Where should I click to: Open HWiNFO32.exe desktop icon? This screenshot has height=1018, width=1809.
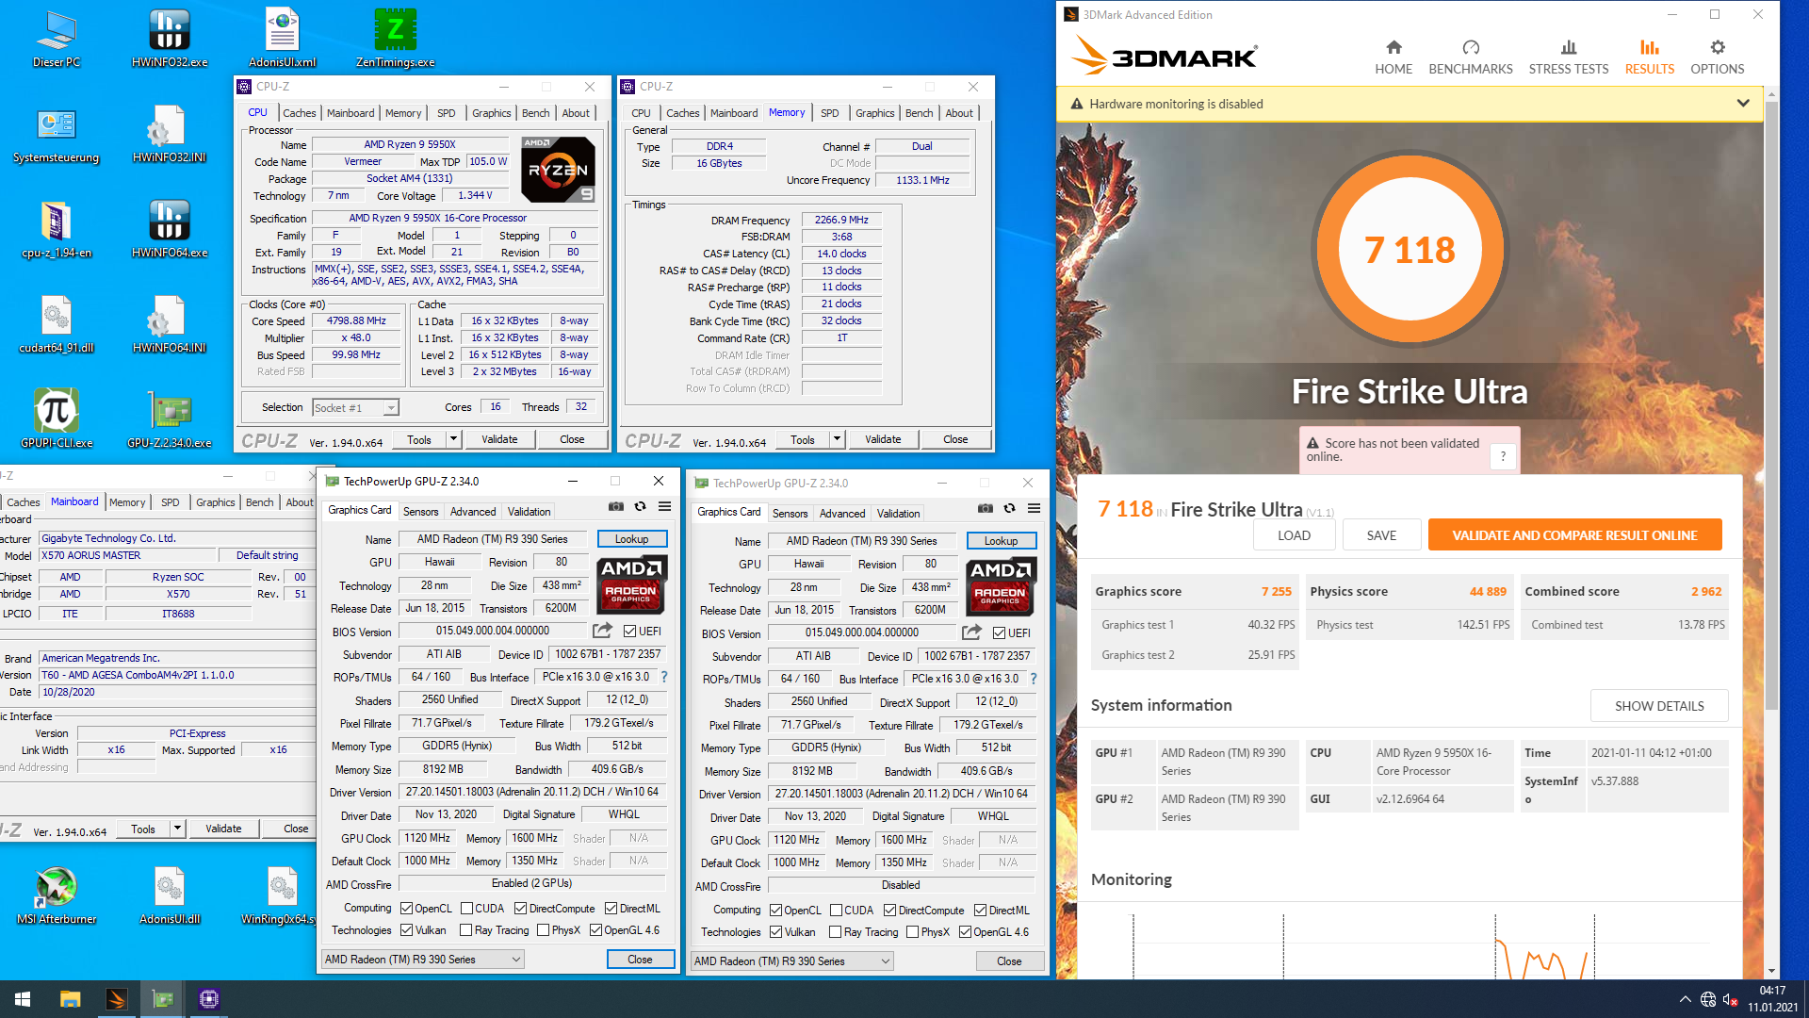(x=170, y=38)
